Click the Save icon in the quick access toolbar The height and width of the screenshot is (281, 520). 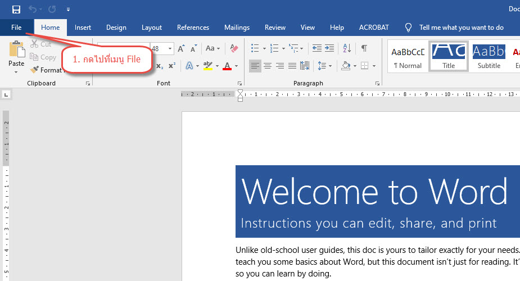coord(16,10)
